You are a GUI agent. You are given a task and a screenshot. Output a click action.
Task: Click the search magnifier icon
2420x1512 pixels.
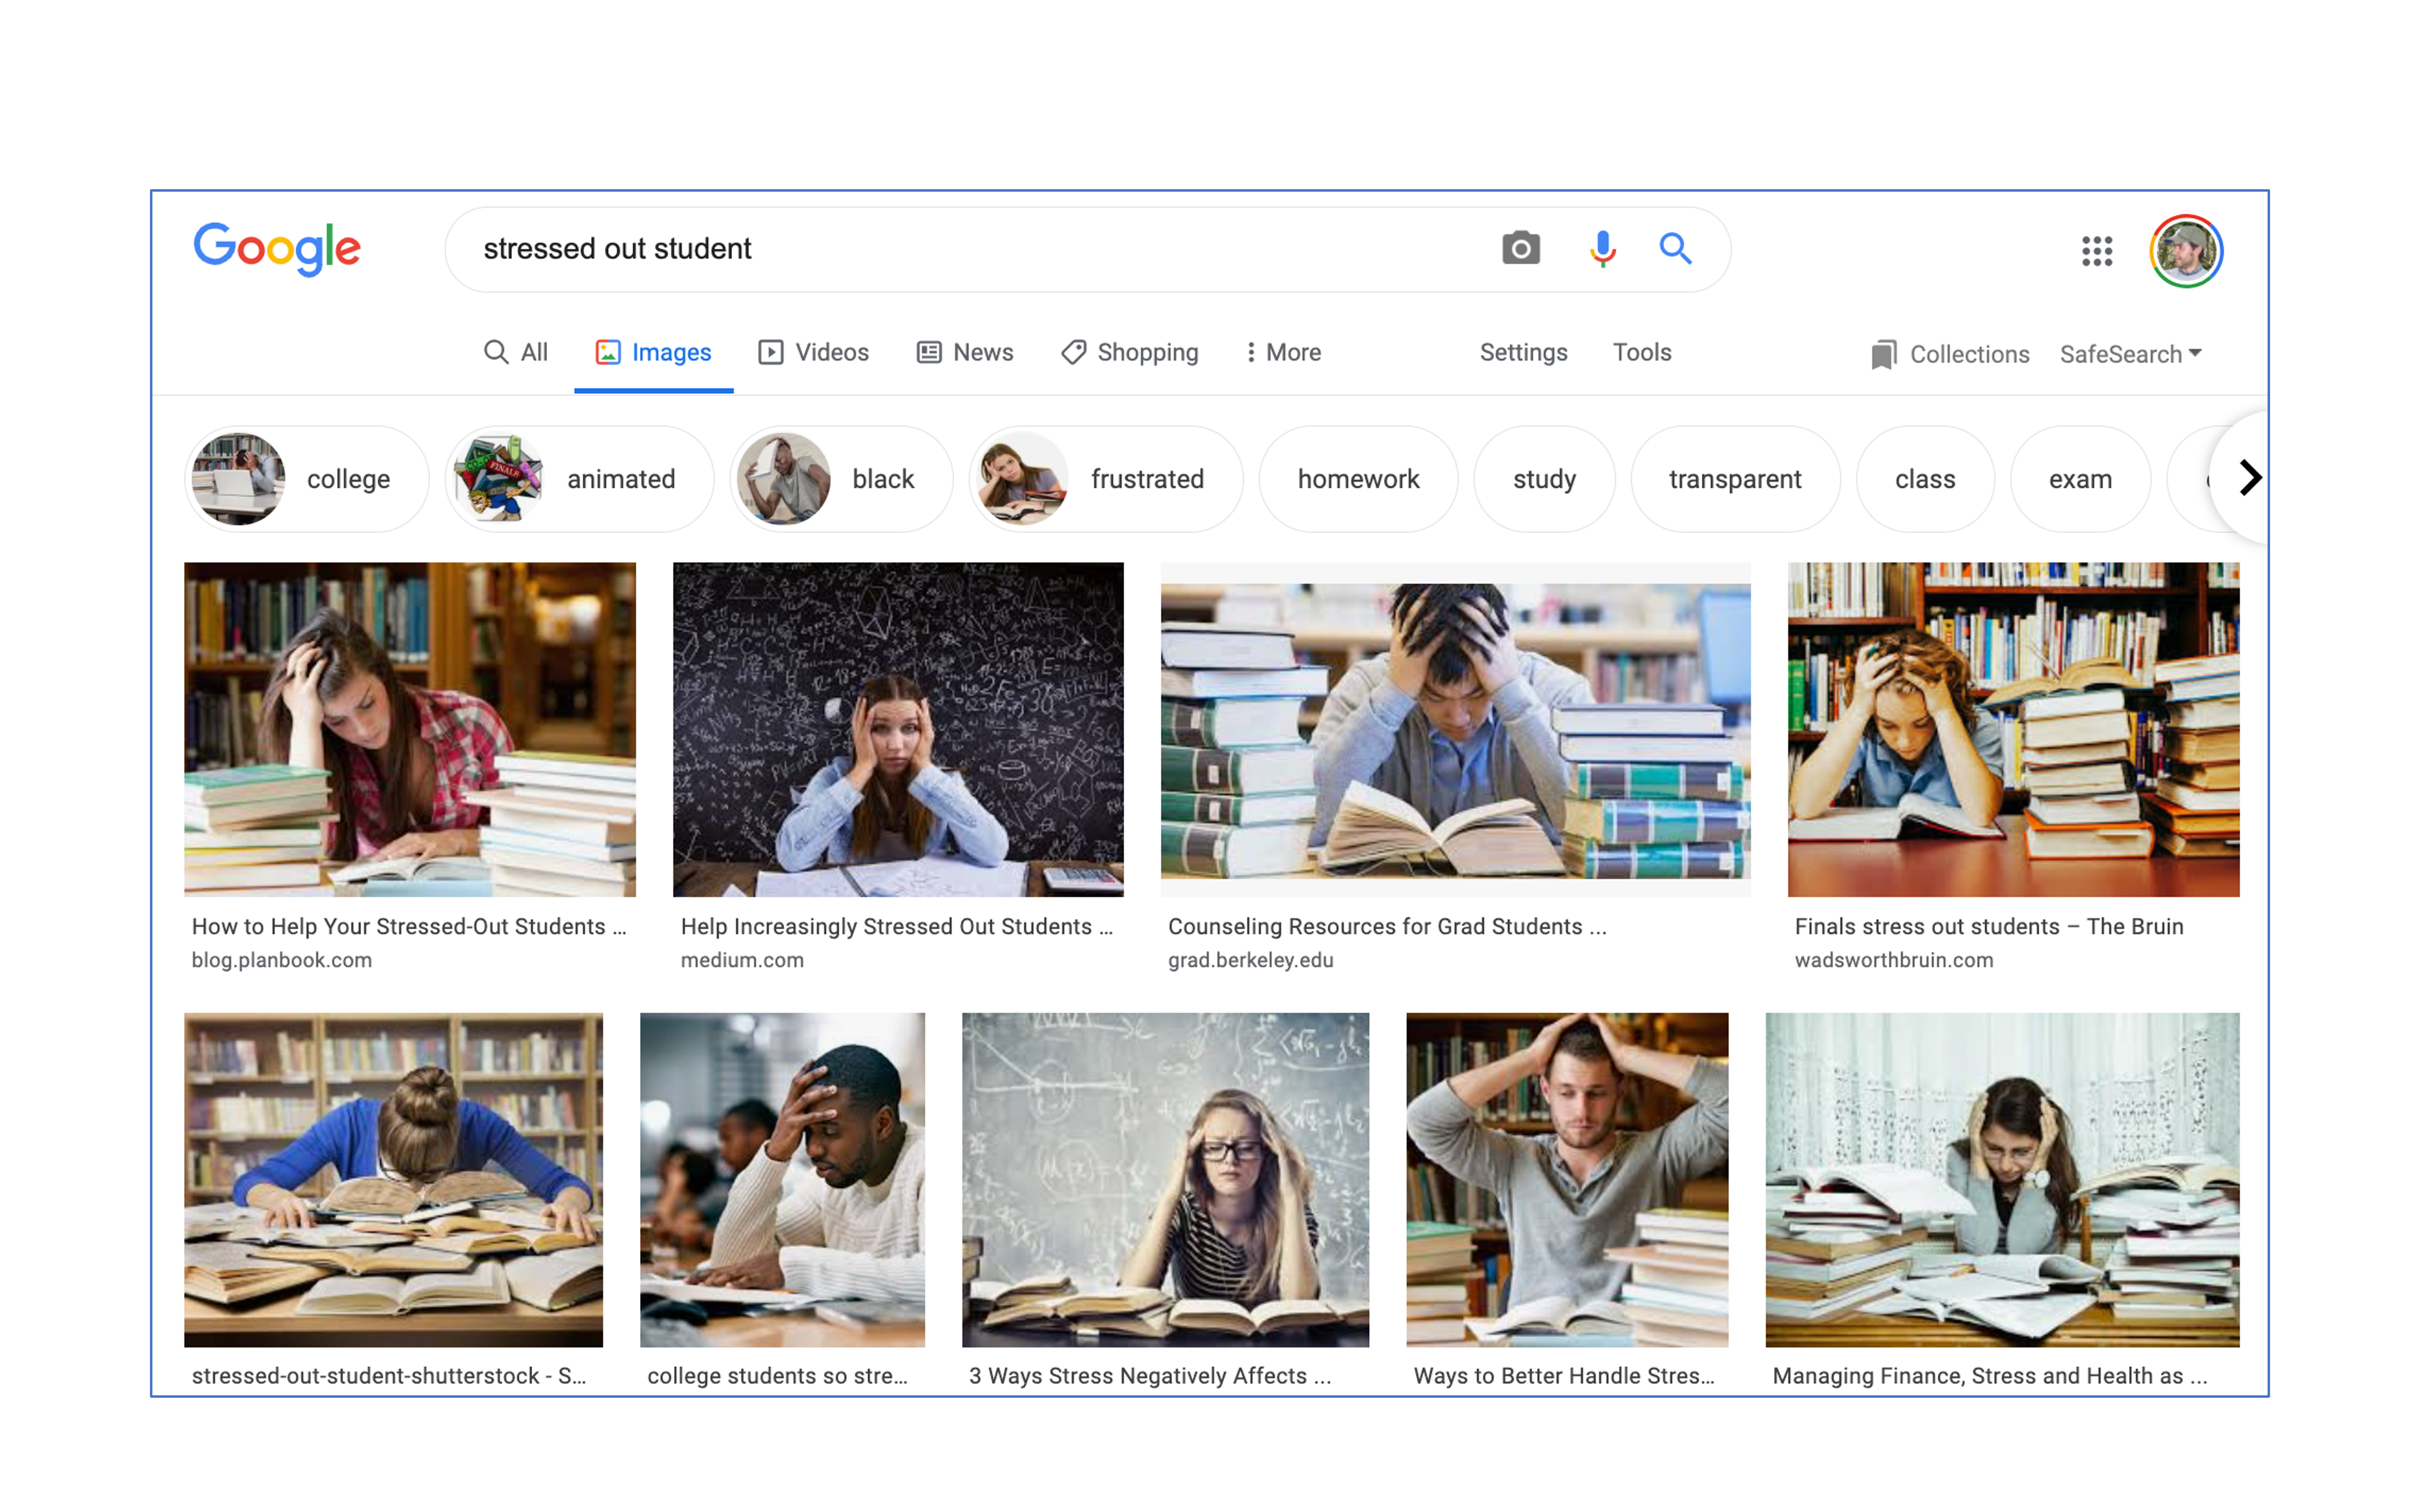pyautogui.click(x=1675, y=248)
